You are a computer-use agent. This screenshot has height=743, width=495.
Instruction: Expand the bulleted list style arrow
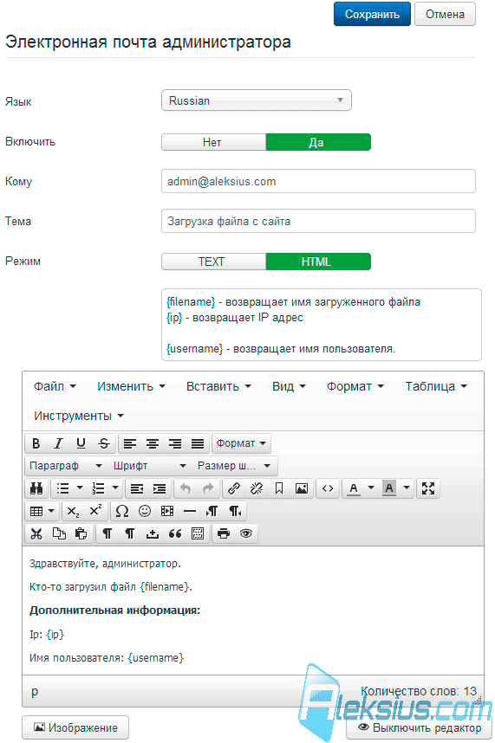coord(80,488)
